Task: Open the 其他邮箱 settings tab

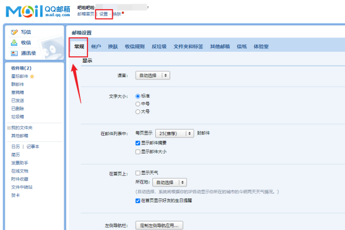Action: [x=220, y=47]
